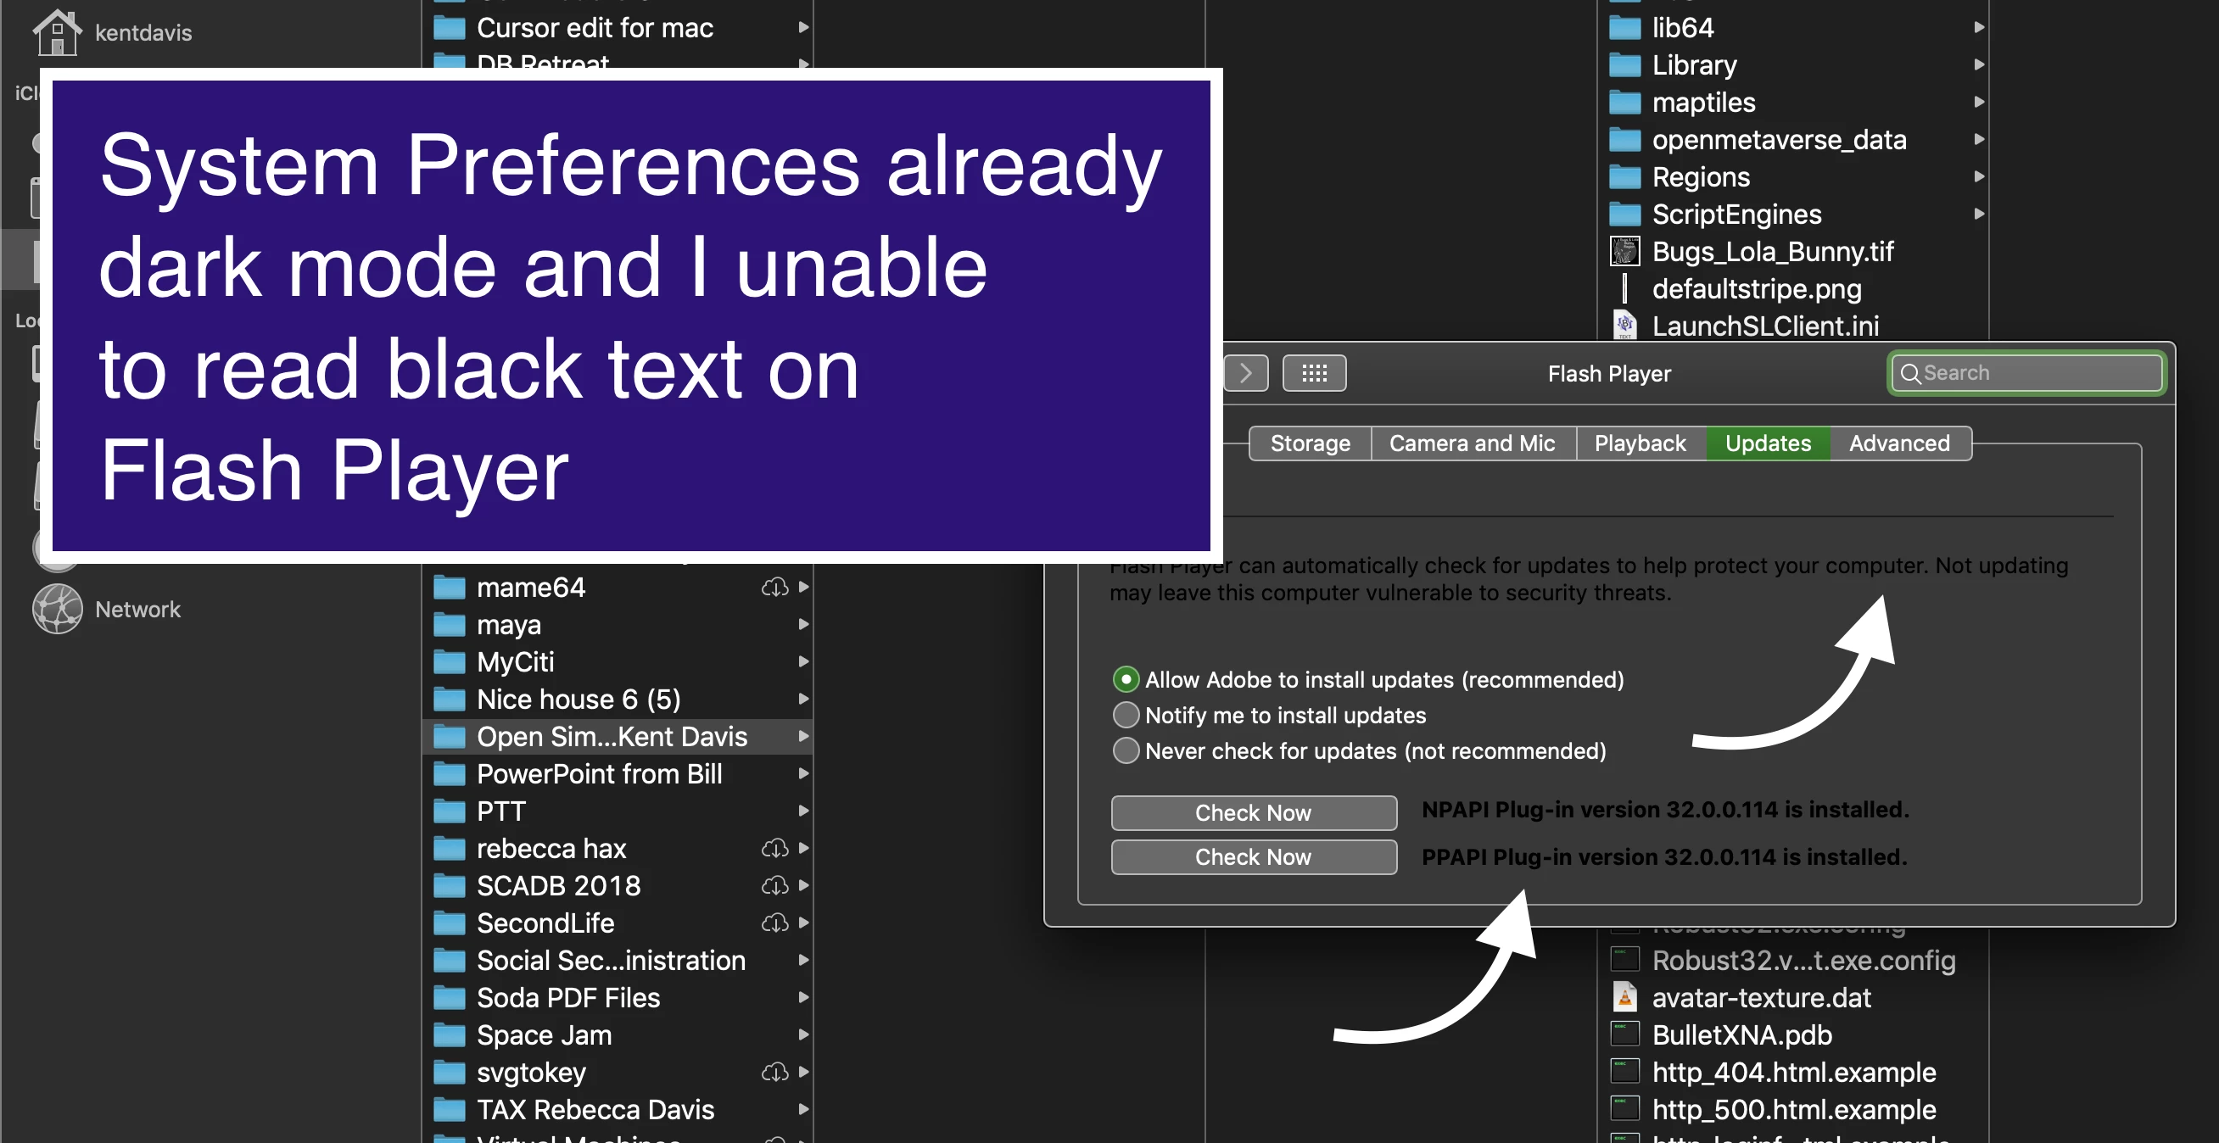Click the grid Show All button
This screenshot has height=1143, width=2219.
(x=1314, y=373)
